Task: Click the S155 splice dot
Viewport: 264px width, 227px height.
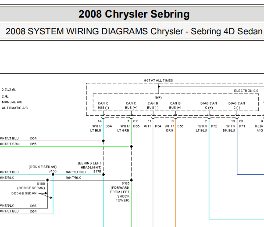Action: pos(53,175)
